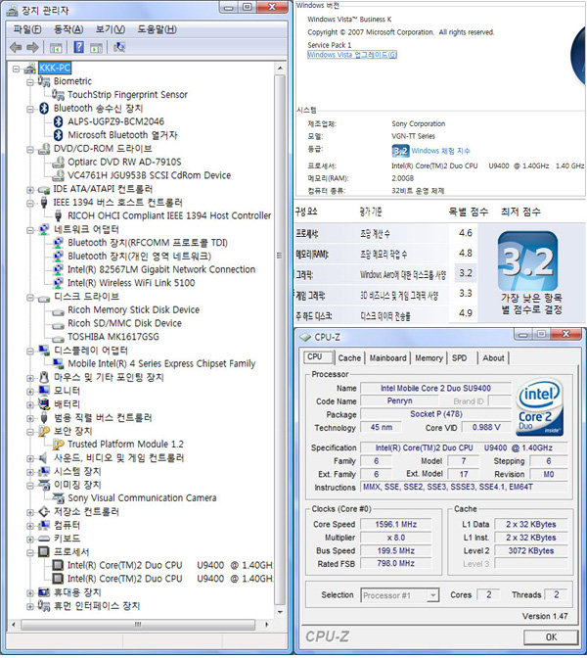The width and height of the screenshot is (587, 658).
Task: Collapse the Biometric category
Action: (x=30, y=82)
